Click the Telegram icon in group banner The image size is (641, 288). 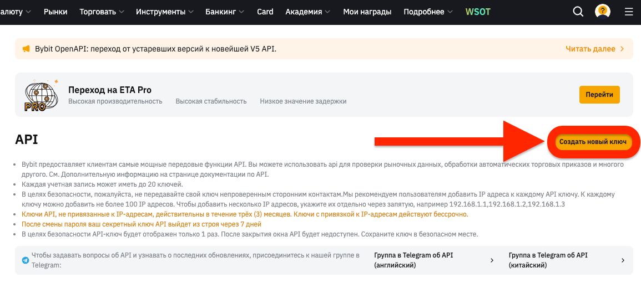point(26,260)
